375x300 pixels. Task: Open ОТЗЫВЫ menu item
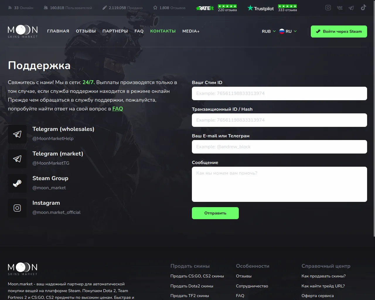[86, 31]
